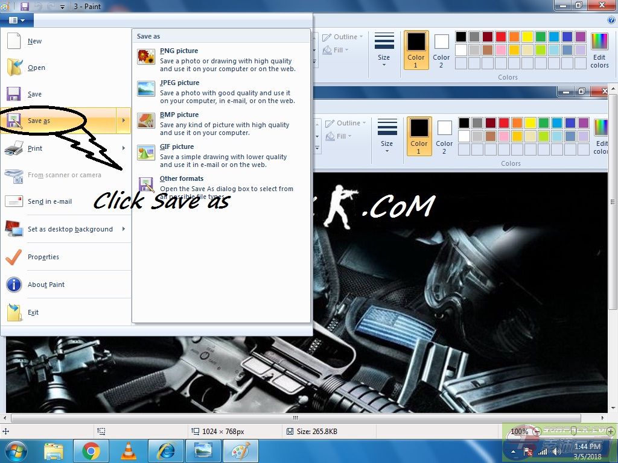The height and width of the screenshot is (463, 618).
Task: Expand Set as desktop background submenu
Action: (x=124, y=229)
